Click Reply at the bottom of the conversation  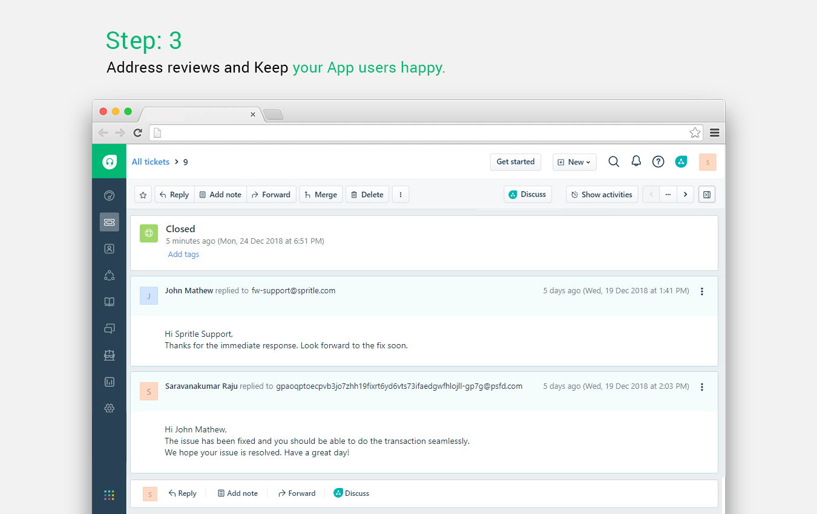(x=182, y=493)
